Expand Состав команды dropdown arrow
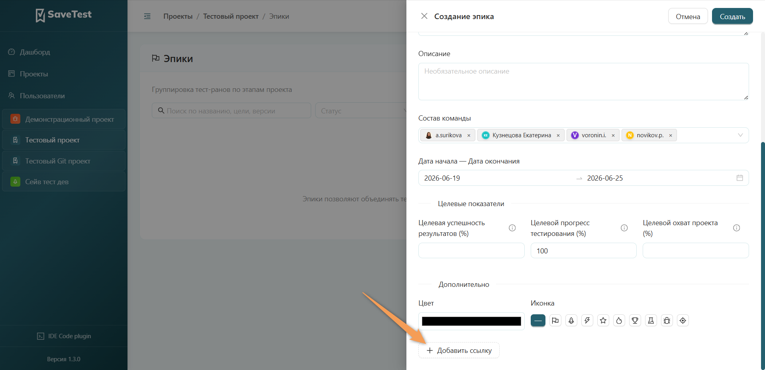Viewport: 765px width, 370px height. pyautogui.click(x=740, y=135)
